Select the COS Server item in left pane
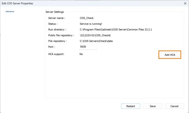 [10, 12]
